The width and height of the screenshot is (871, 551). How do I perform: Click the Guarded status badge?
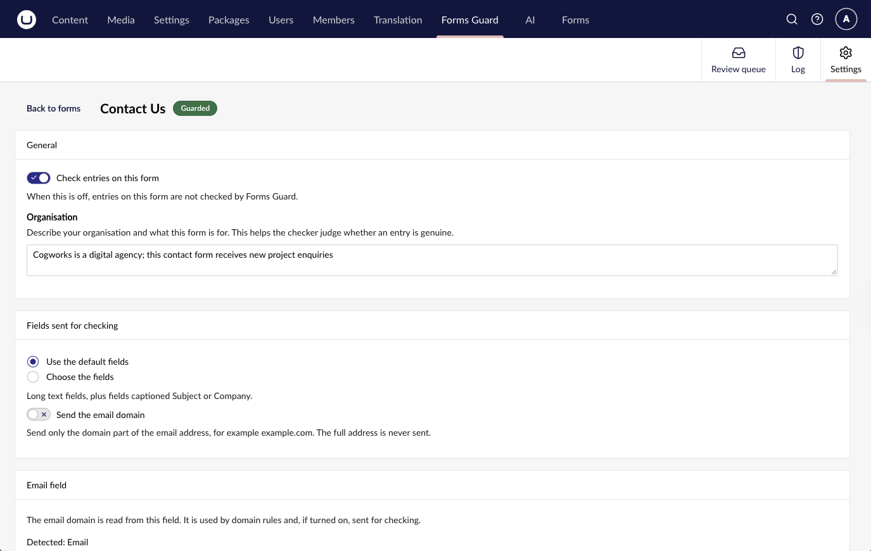click(195, 108)
